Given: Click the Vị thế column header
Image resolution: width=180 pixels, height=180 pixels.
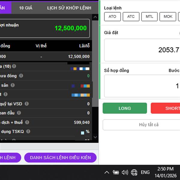Looking at the screenshot, I should point(41,46).
